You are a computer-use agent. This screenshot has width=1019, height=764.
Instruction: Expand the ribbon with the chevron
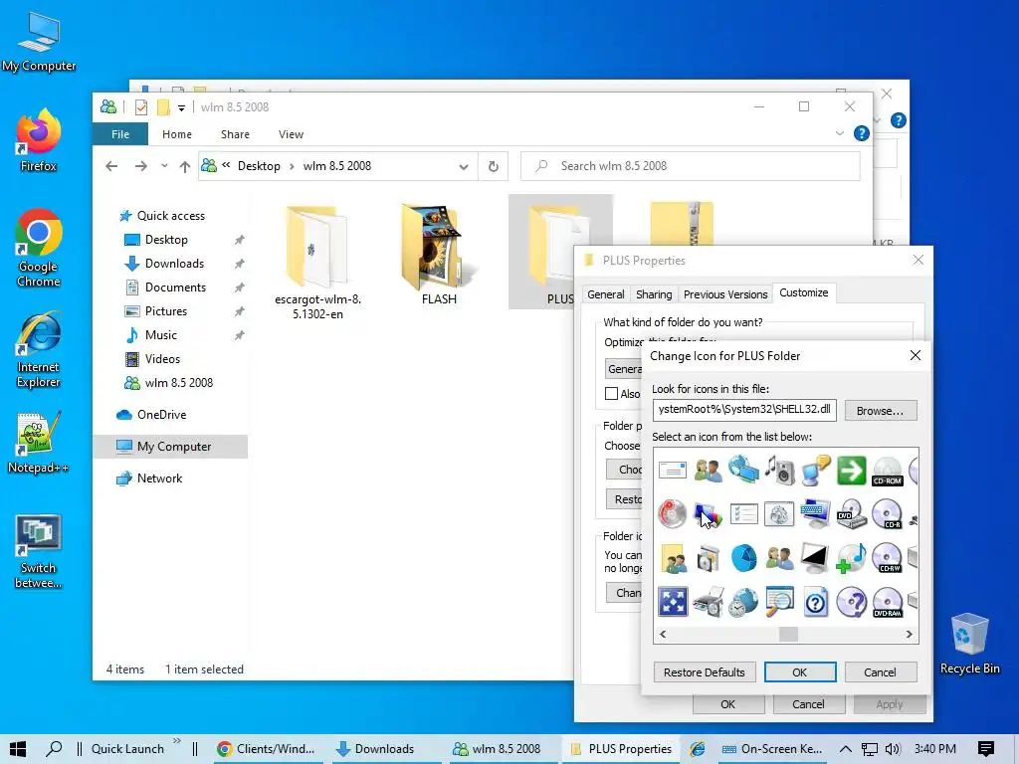839,134
